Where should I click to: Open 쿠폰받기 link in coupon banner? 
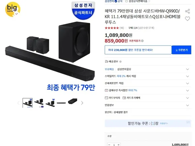[x=164, y=123]
